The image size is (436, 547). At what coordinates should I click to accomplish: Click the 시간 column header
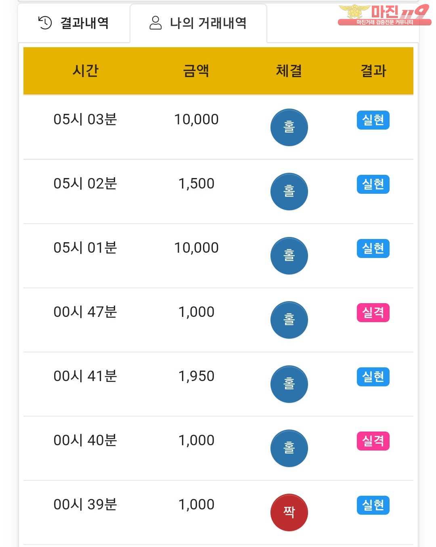click(86, 71)
